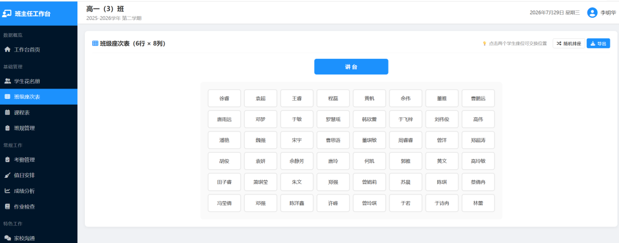Open 课程表 via its calendar icon
This screenshot has width=619, height=243.
7,113
